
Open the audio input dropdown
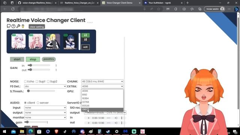tap(45, 108)
